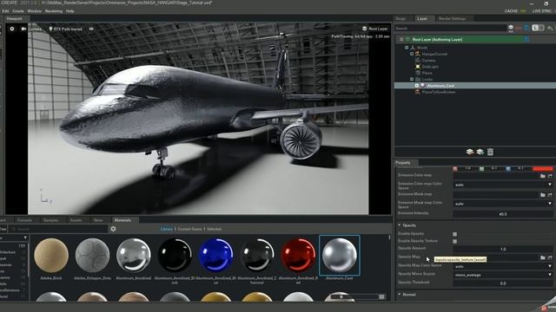
Task: Select the Camera item in layer tree
Action: pos(428,60)
